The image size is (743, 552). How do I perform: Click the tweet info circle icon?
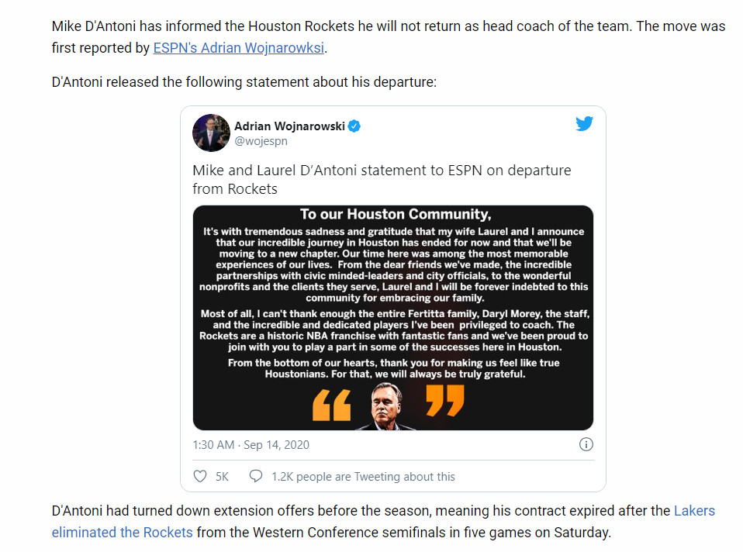tap(586, 444)
